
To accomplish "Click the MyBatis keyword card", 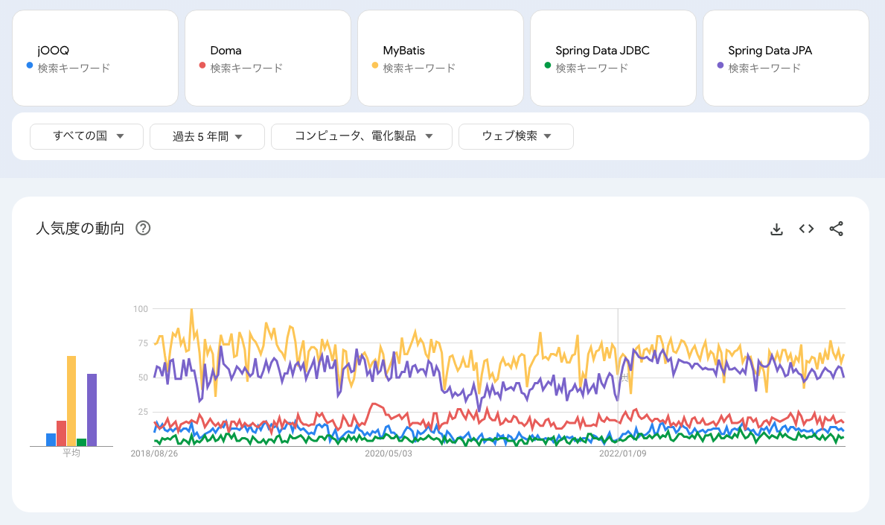I will click(x=441, y=57).
